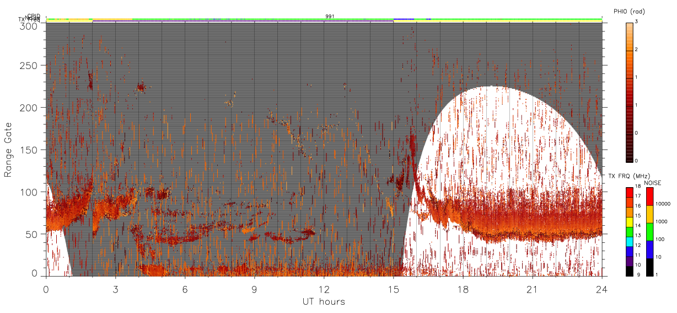Click the '2' label on PHI0 colorbar
677x313 pixels.
coord(637,50)
